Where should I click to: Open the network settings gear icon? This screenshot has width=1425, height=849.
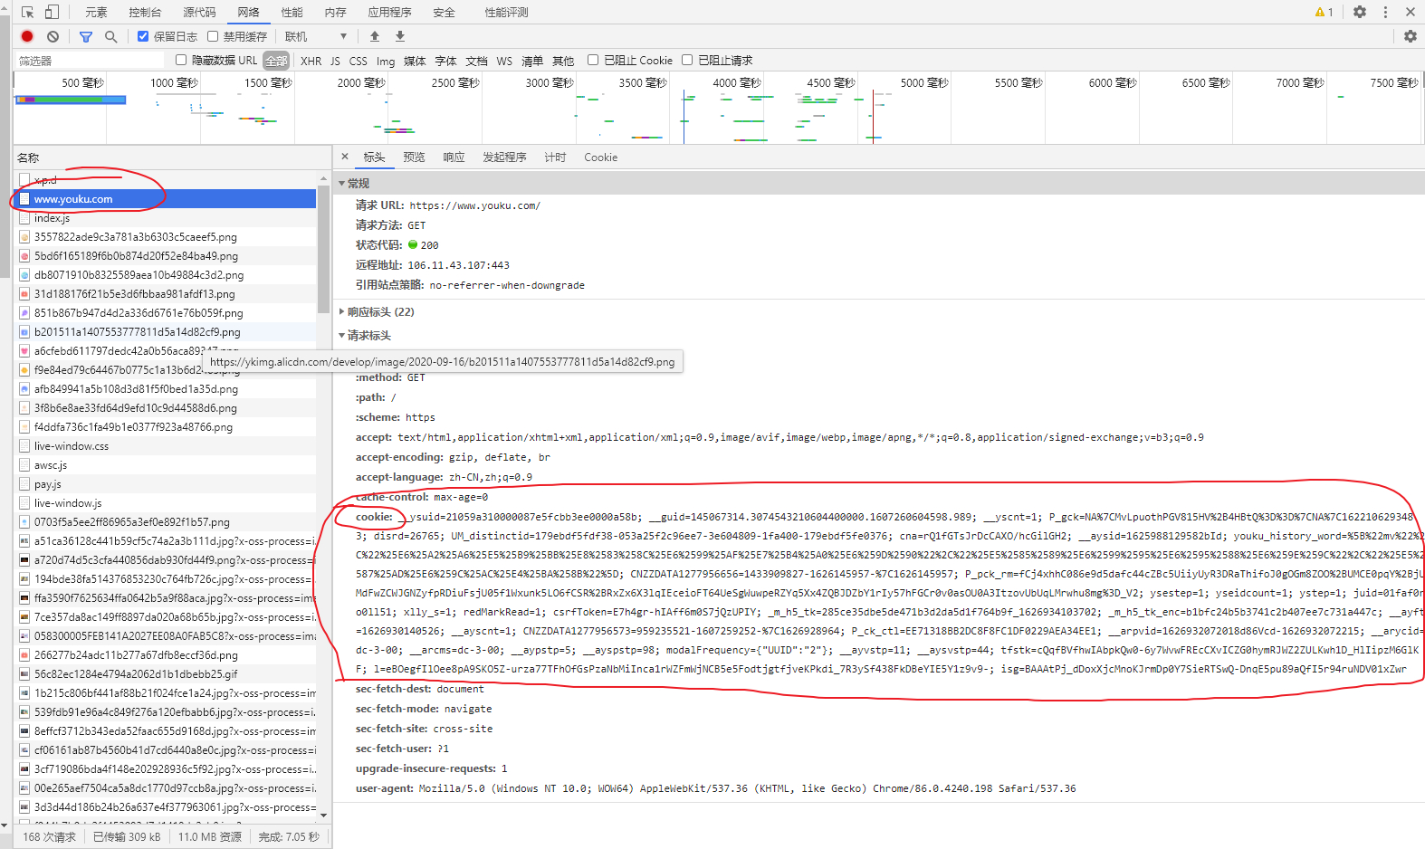pos(1410,36)
